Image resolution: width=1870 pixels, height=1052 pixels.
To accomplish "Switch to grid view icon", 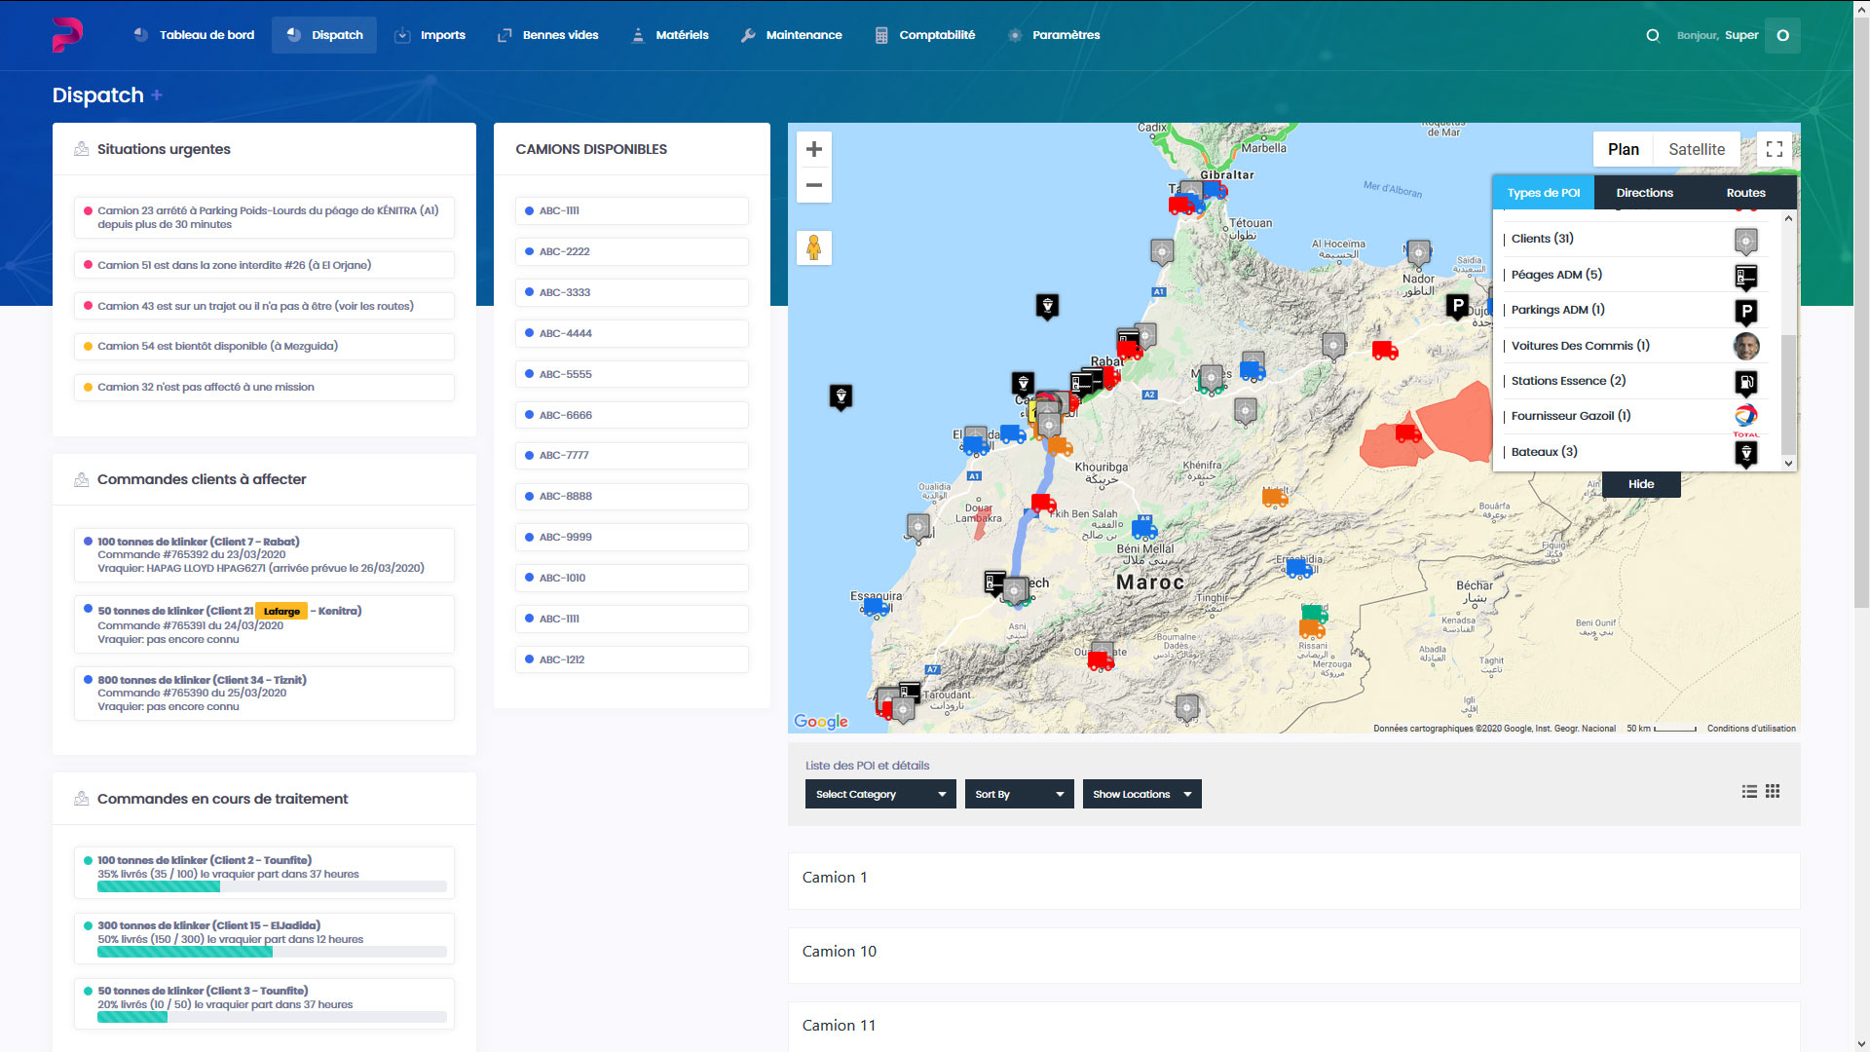I will 1773,792.
